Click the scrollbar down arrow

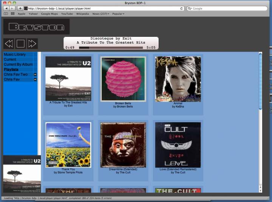click(x=260, y=191)
